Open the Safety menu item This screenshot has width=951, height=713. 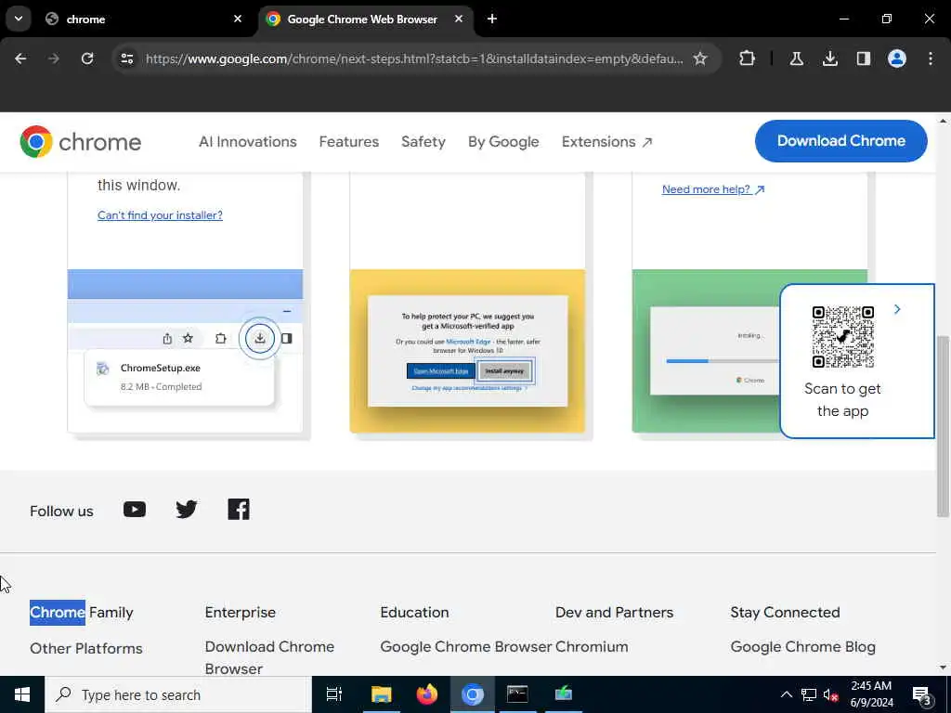(x=423, y=142)
